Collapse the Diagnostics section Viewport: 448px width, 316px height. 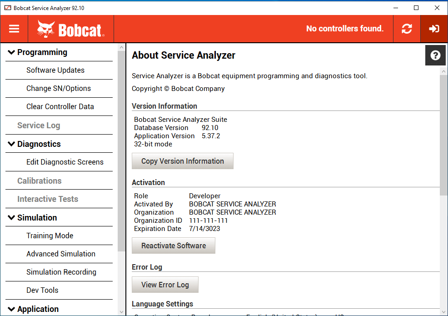11,144
